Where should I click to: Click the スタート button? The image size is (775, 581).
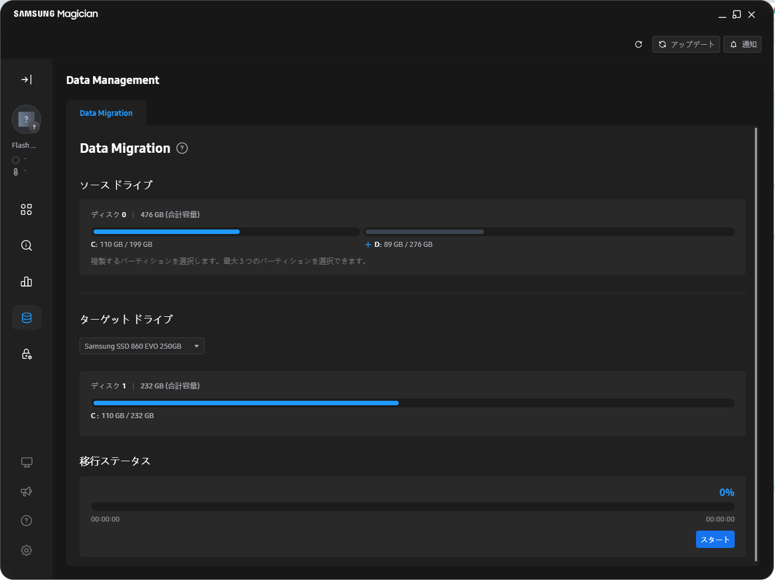click(715, 540)
